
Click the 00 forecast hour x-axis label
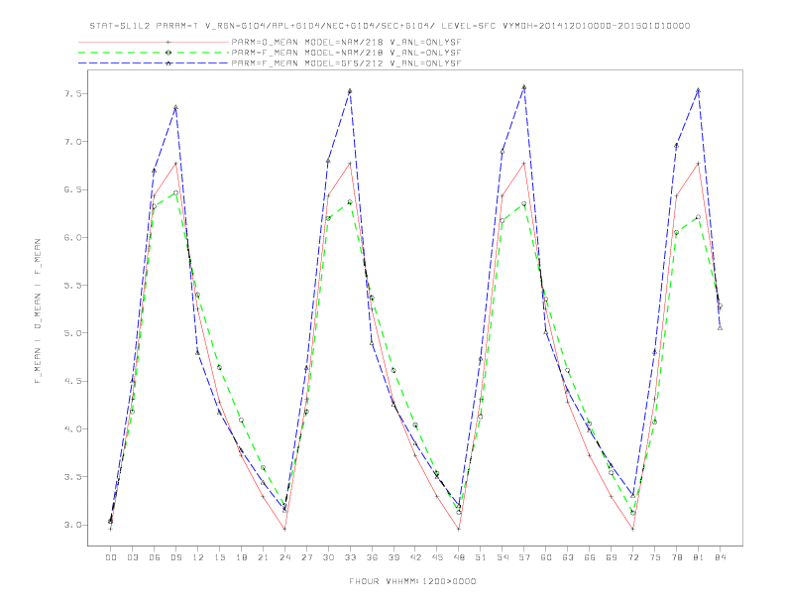click(x=111, y=557)
